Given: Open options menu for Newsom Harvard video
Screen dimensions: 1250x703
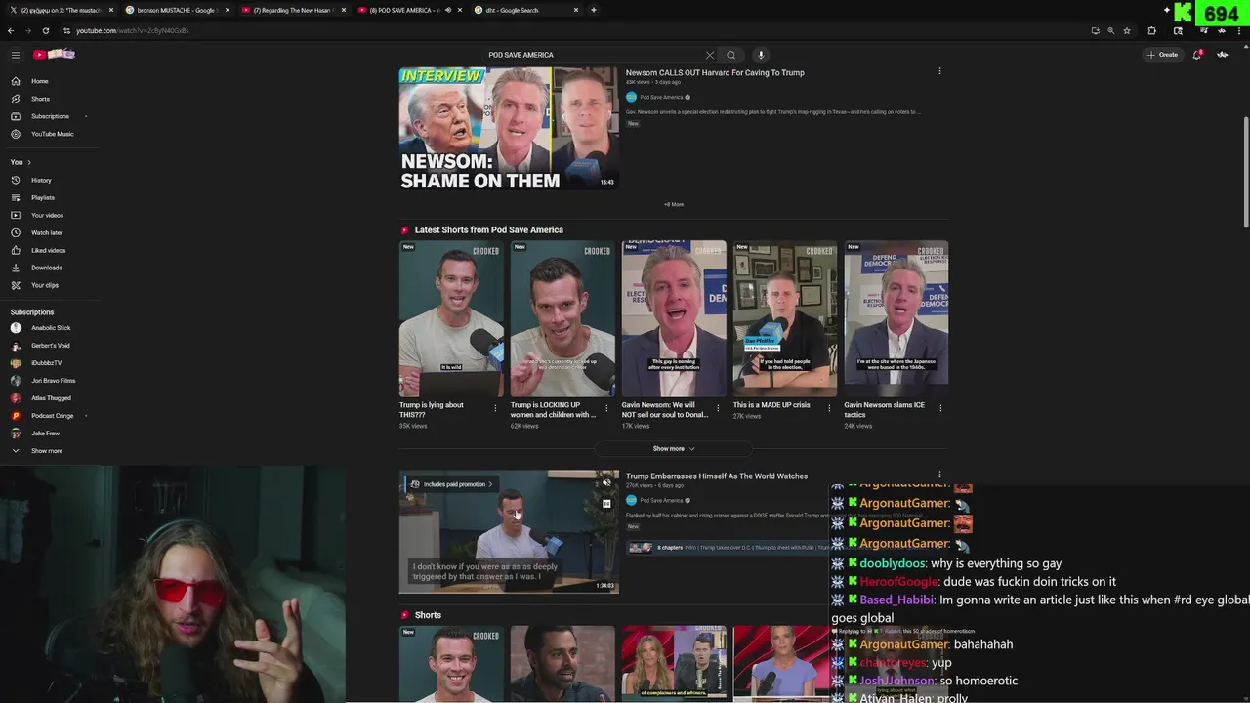Looking at the screenshot, I should (x=939, y=71).
